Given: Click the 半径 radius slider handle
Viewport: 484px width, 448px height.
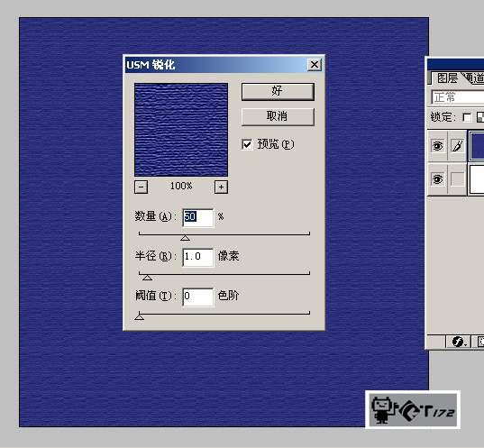Looking at the screenshot, I should (148, 278).
